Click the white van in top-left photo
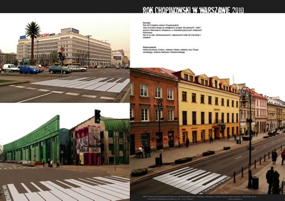Screen dimensions: 285x201 click(10, 68)
